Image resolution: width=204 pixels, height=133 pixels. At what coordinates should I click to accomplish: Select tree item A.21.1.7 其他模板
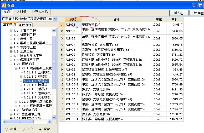coord(37,97)
